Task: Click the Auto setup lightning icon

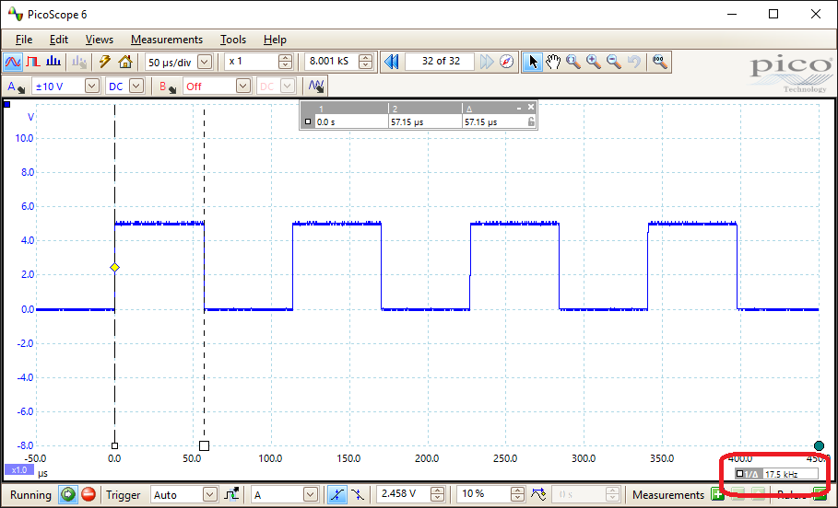Action: click(105, 62)
